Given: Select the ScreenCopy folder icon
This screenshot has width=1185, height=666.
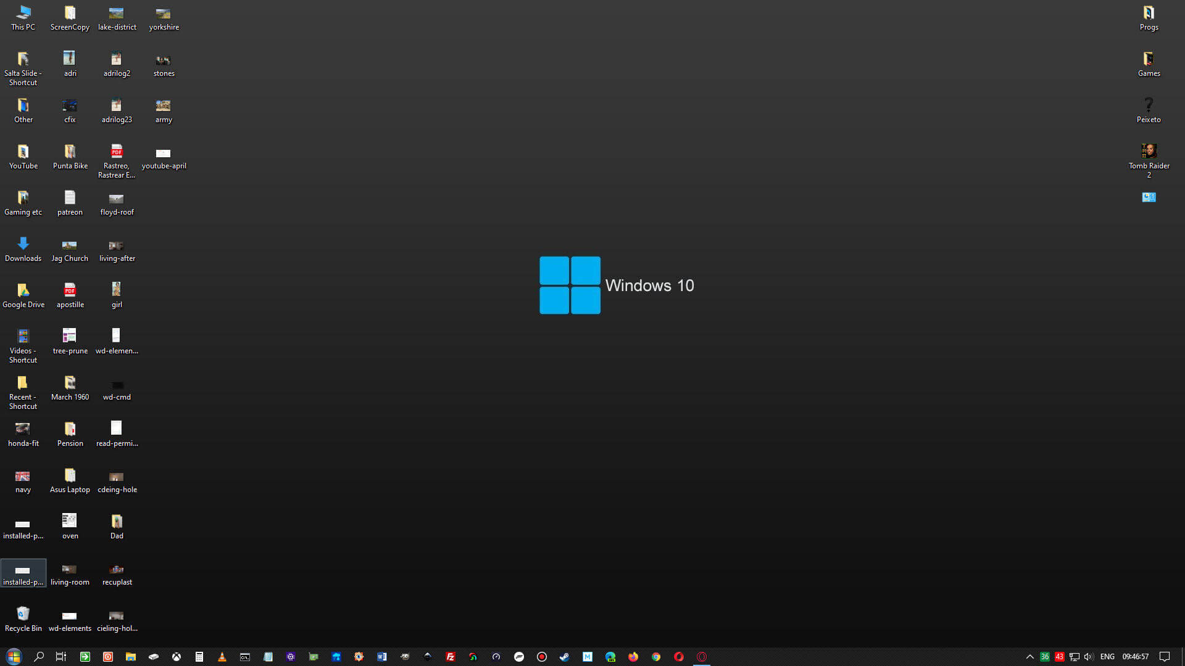Looking at the screenshot, I should (70, 18).
